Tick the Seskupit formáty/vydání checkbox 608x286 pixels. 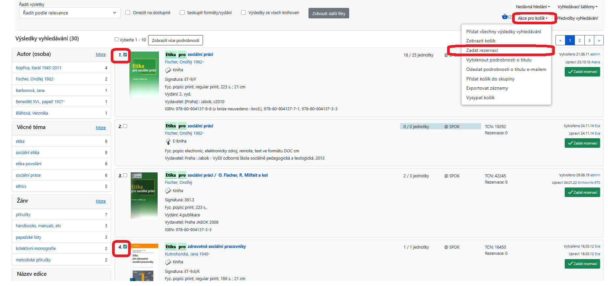pos(182,13)
